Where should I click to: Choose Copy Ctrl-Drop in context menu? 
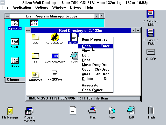coord(95,70)
